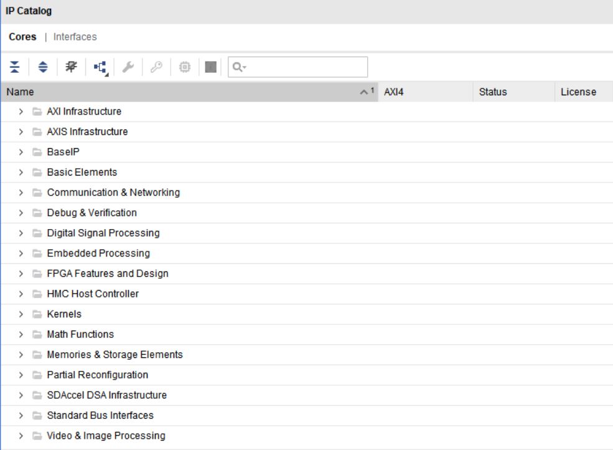
Task: Expand Partial Reconfiguration chevron
Action: click(21, 375)
